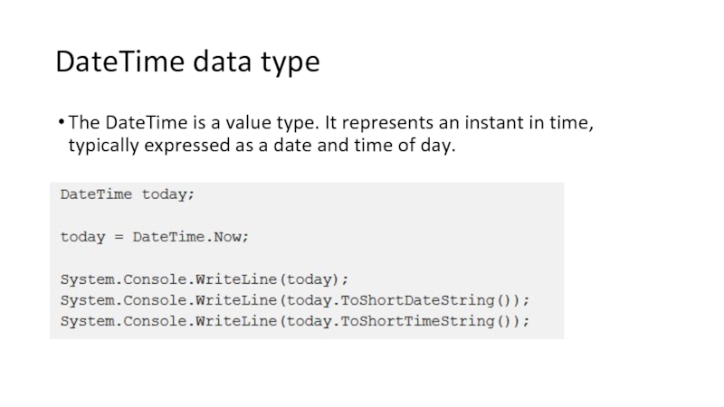This screenshot has width=724, height=407.
Task: Click 'ToShortTimeString' in the code block
Action: (417, 320)
